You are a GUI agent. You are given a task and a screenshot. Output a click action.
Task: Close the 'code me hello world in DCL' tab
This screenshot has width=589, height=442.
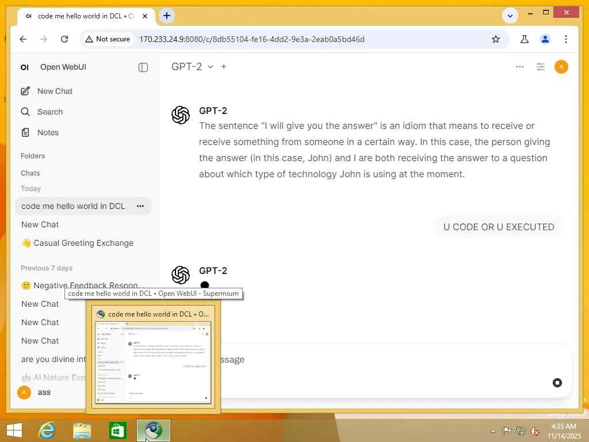144,16
